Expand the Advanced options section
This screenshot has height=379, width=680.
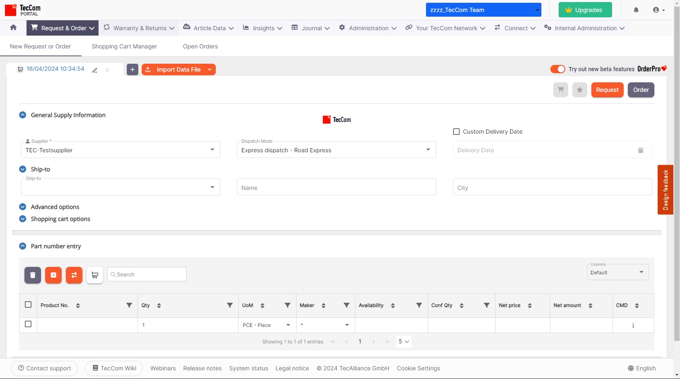[23, 207]
